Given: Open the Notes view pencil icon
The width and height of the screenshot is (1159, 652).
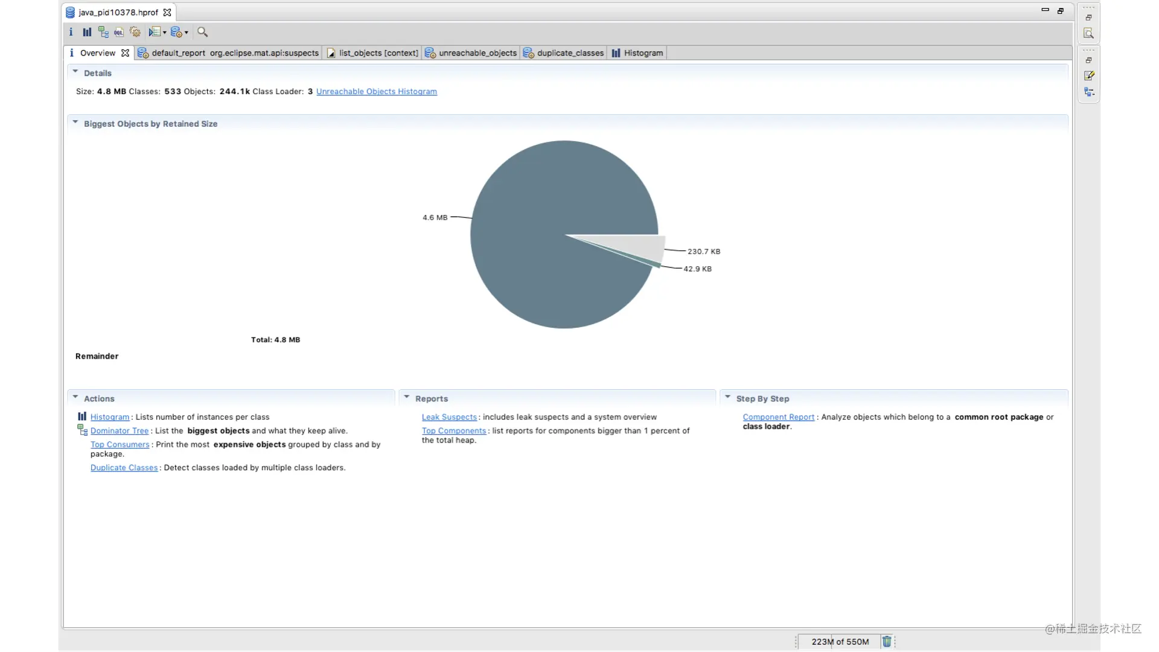Looking at the screenshot, I should click(1089, 76).
